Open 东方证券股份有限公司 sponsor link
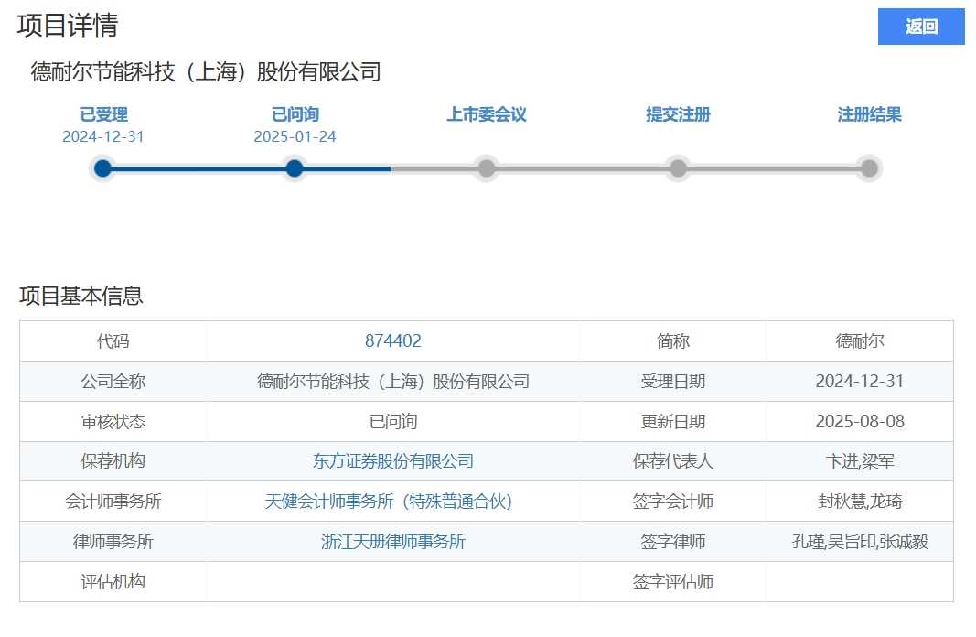This screenshot has width=976, height=637. 393,461
